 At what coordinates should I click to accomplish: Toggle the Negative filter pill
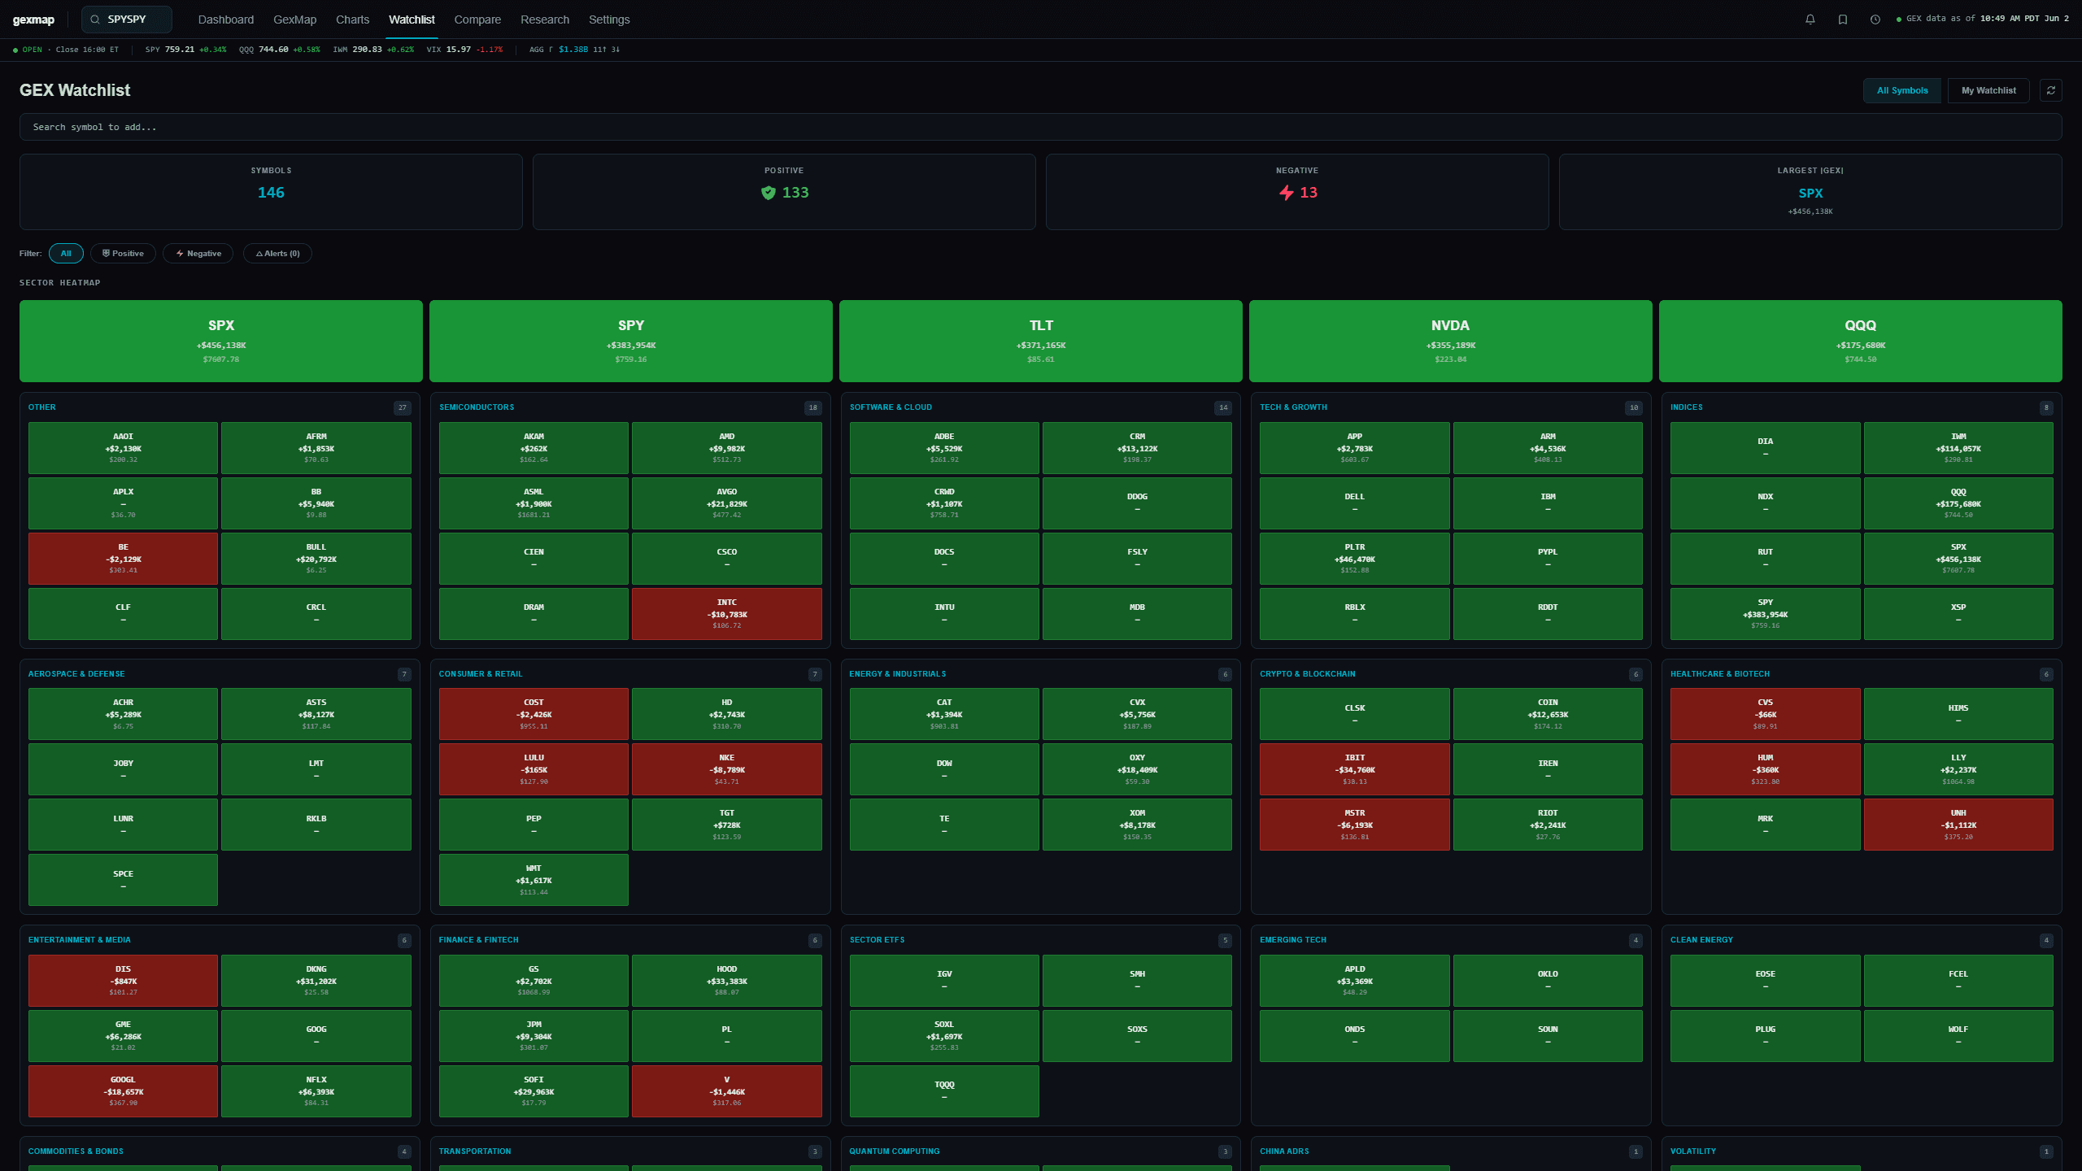click(x=198, y=254)
